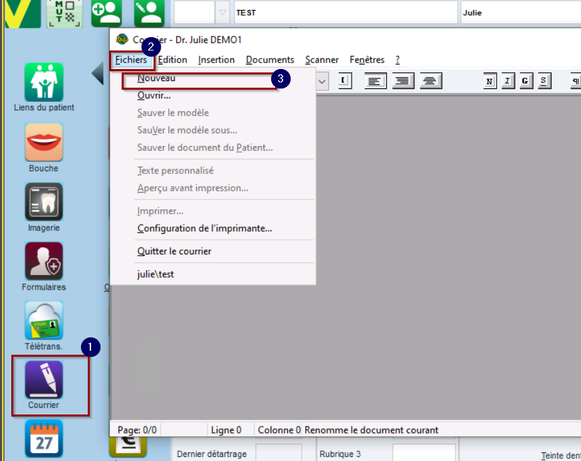Click Ligne 0 in status bar
The image size is (581, 461).
click(226, 430)
